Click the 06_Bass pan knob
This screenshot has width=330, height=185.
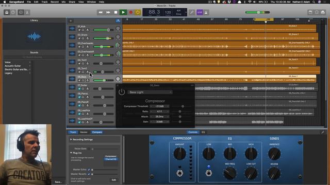tap(118, 79)
